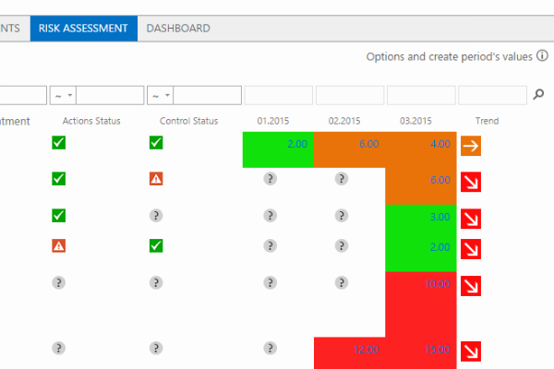Click red down trend arrow in 10.00 row
The height and width of the screenshot is (369, 554).
tap(471, 286)
